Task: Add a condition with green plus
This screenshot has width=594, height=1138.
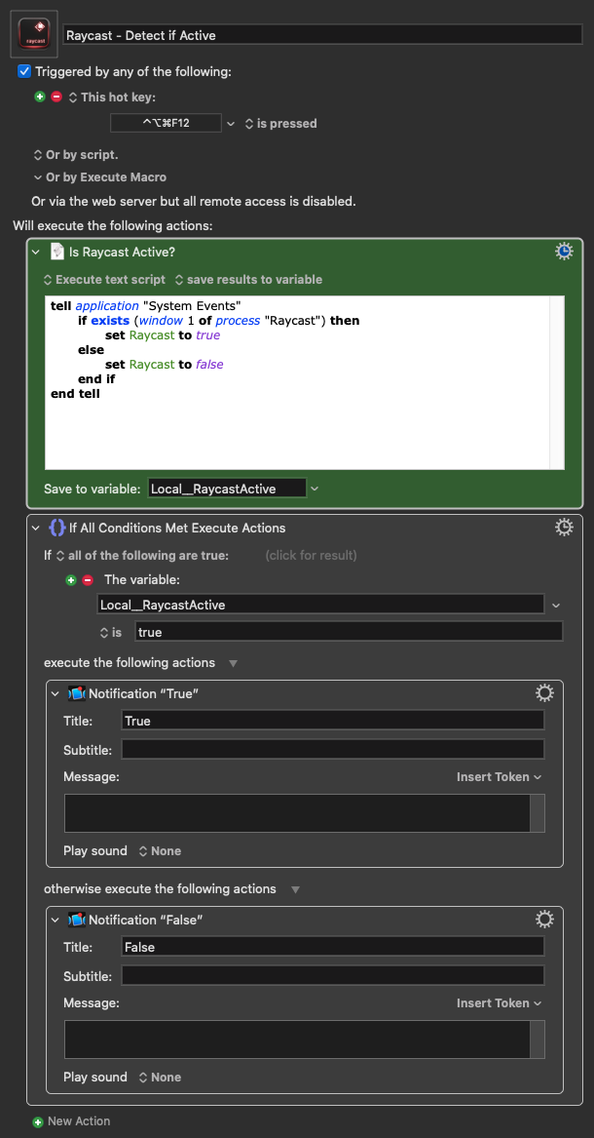Action: click(x=71, y=580)
